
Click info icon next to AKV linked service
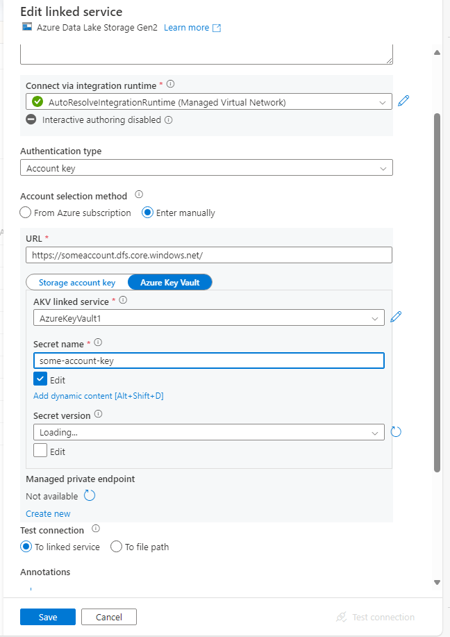(x=123, y=301)
